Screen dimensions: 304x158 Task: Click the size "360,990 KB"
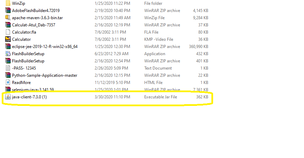(x=199, y=47)
